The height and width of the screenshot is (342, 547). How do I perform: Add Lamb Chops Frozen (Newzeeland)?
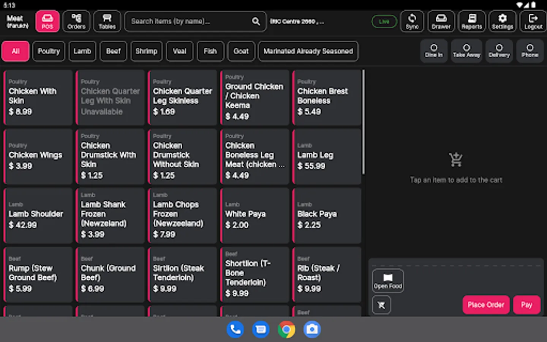tap(182, 215)
